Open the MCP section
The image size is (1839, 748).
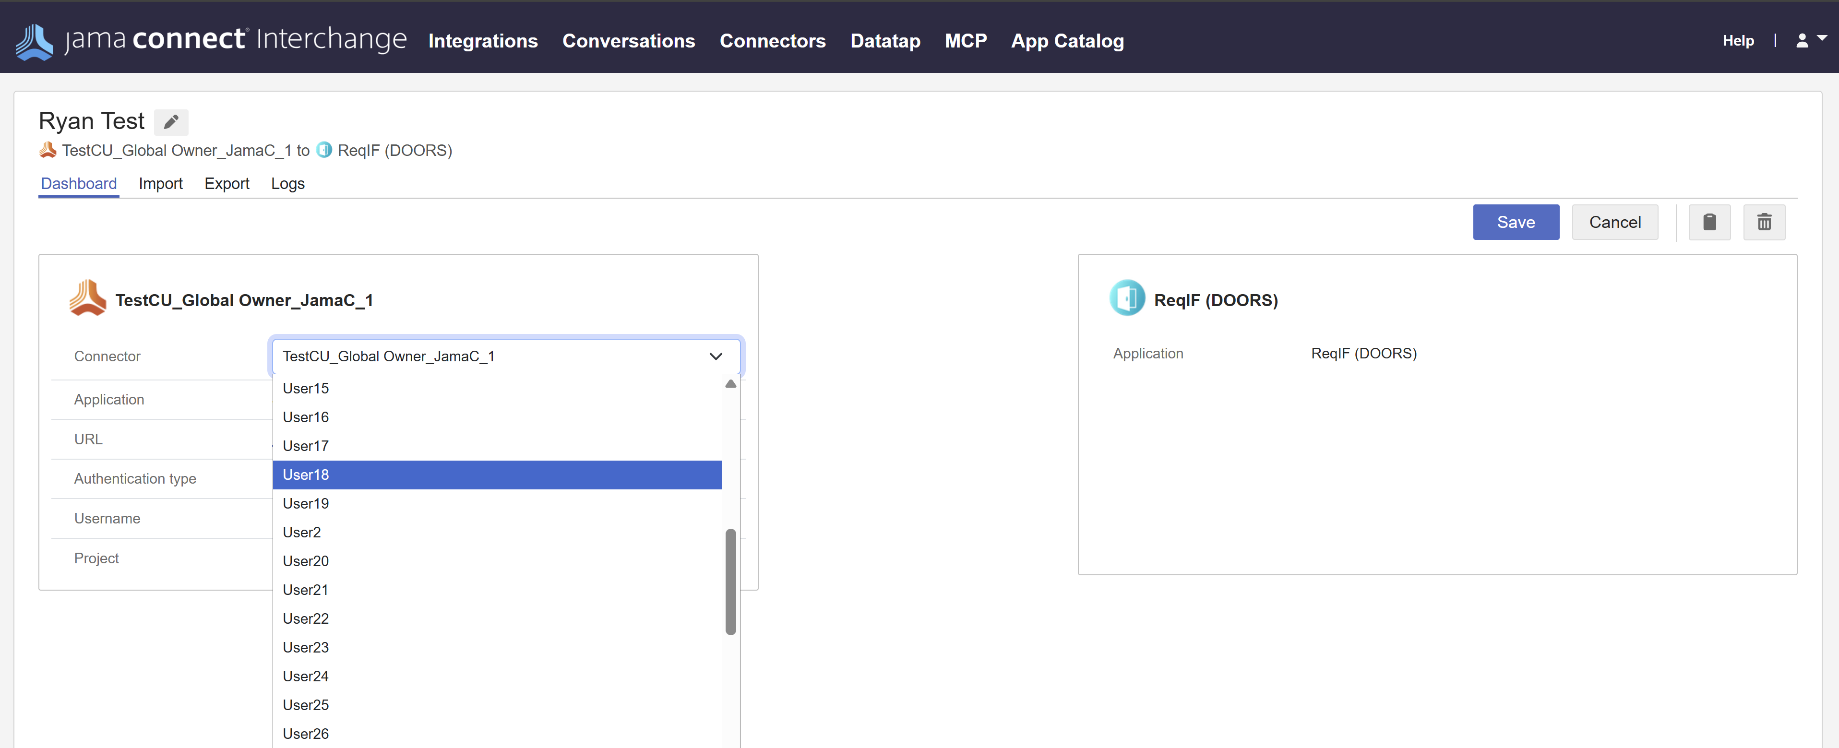966,41
